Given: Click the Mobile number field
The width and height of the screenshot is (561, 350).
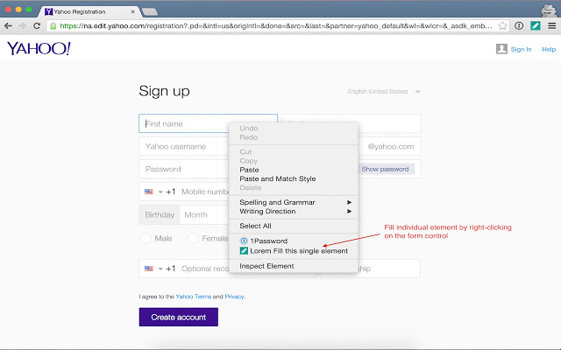Looking at the screenshot, I should (x=205, y=192).
